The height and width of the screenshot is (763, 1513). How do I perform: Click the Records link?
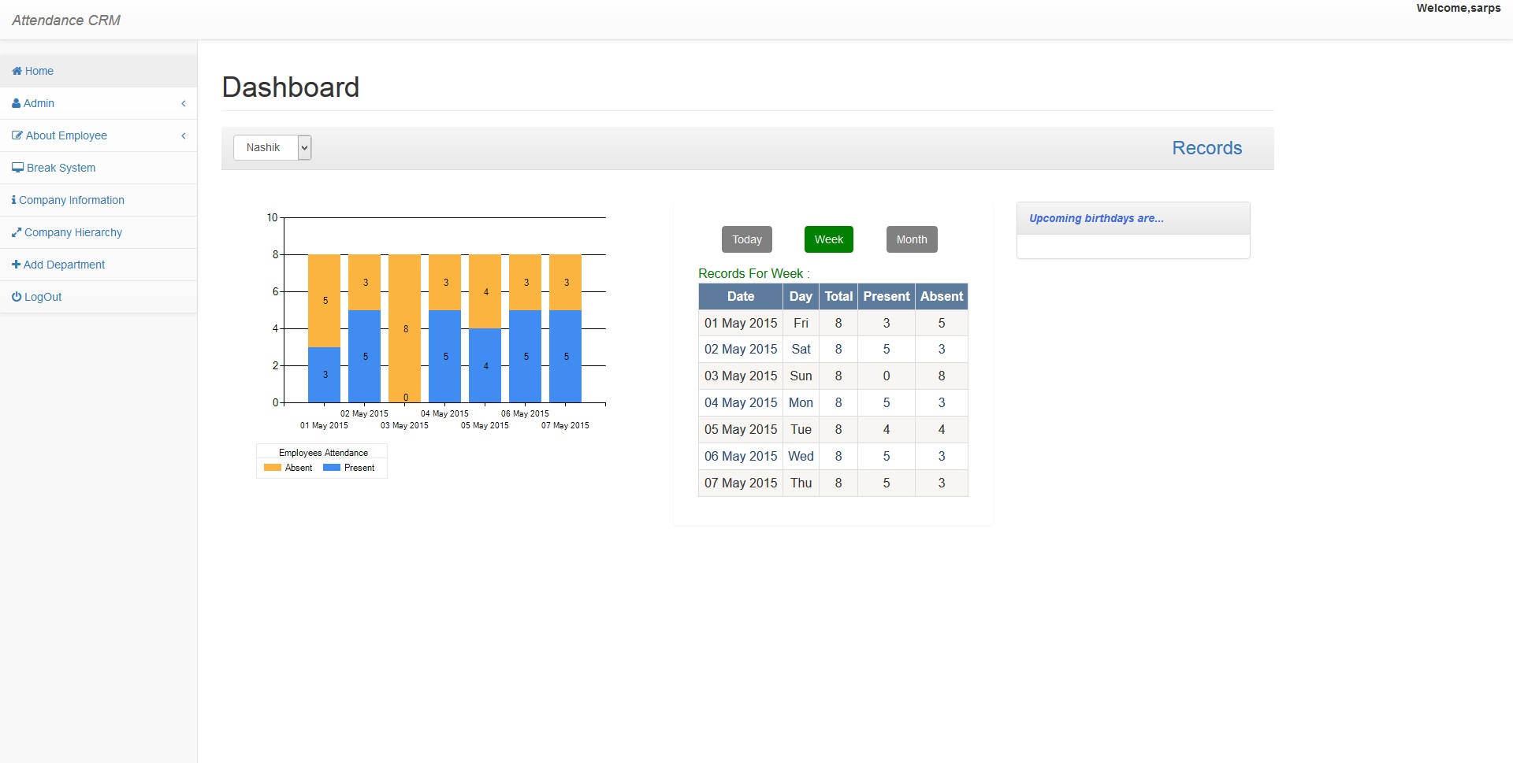point(1206,147)
